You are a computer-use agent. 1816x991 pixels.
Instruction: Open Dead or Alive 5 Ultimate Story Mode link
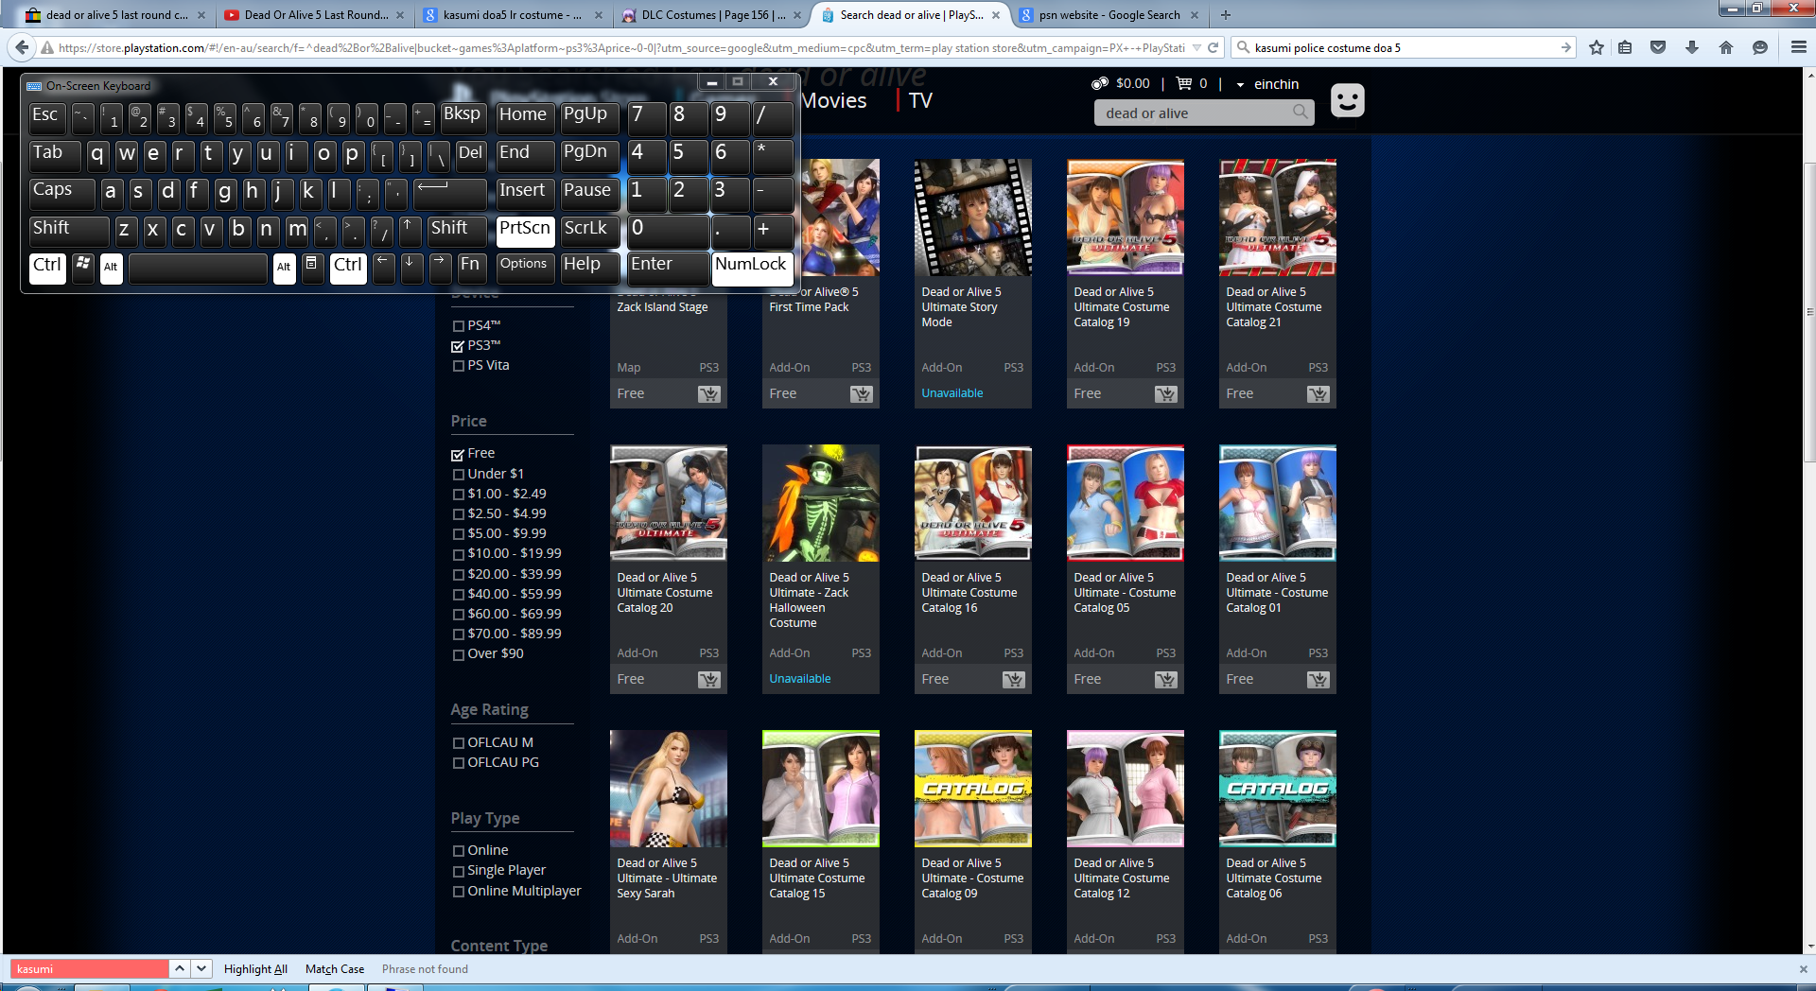[x=961, y=307]
